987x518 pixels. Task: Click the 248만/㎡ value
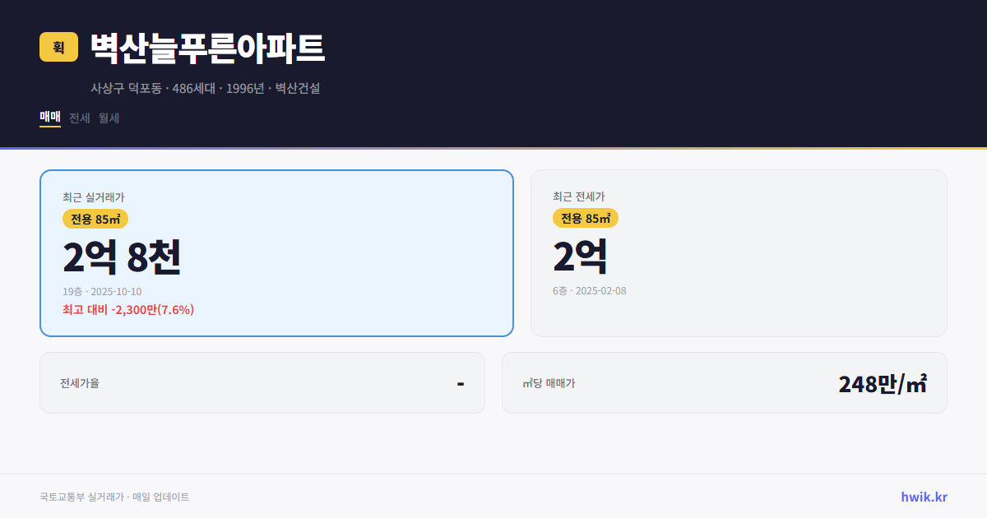tap(882, 382)
